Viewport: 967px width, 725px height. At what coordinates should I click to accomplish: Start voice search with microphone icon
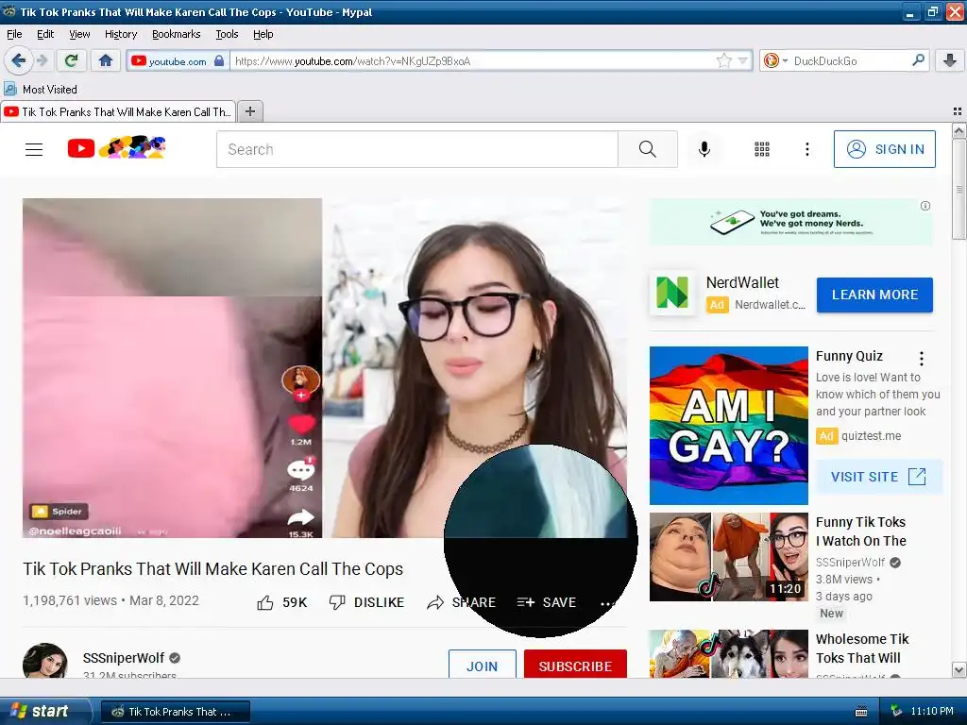point(704,149)
